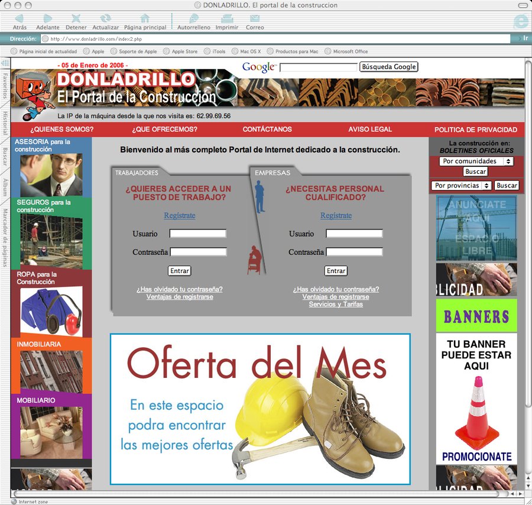Open SEGUROS para la construcción section
The height and width of the screenshot is (505, 532).
point(51,234)
